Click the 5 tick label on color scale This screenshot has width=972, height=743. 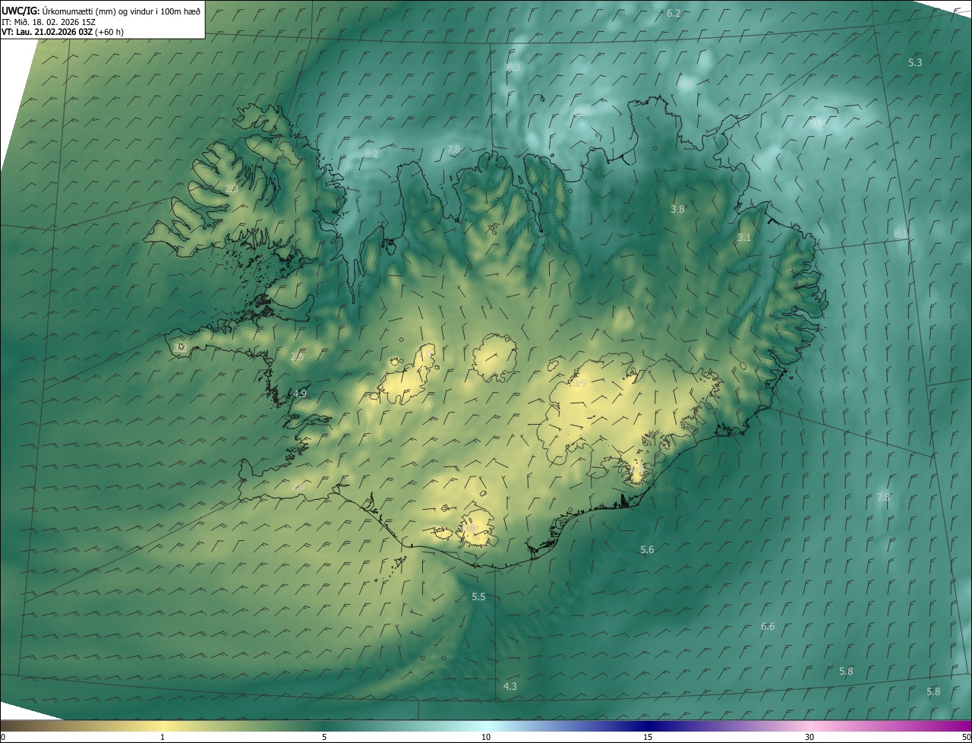point(324,737)
